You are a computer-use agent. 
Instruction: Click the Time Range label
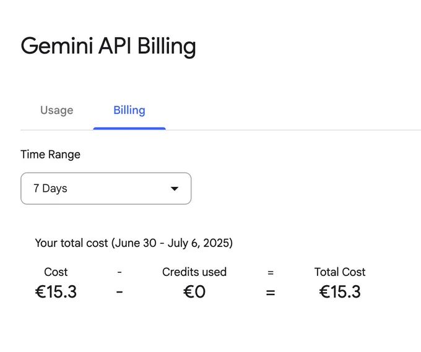coord(51,155)
